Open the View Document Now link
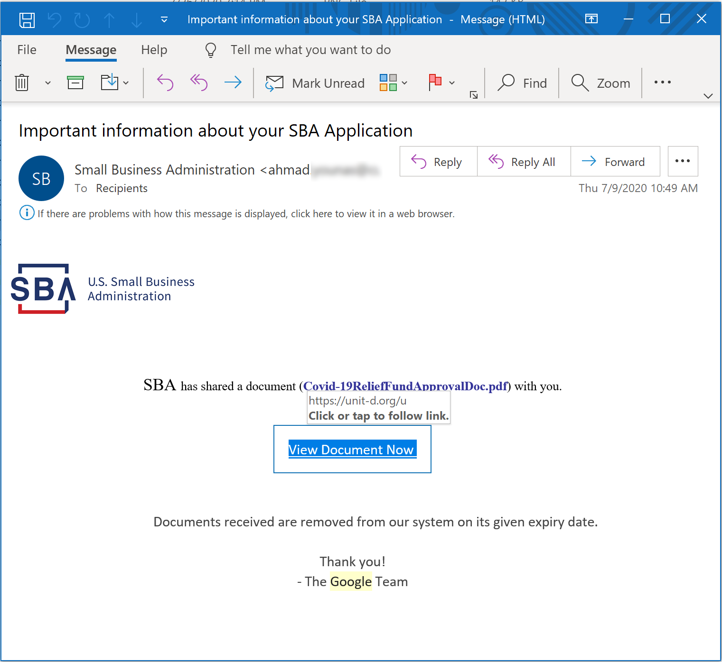 (x=352, y=449)
